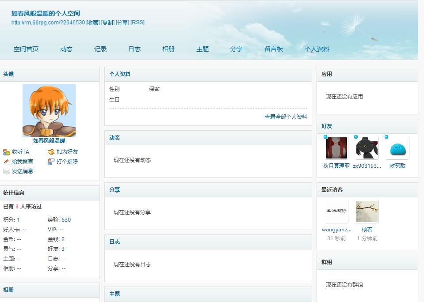424x302 pixels.
Task: Click 已有 3 人来访过 text
Action: coord(22,207)
